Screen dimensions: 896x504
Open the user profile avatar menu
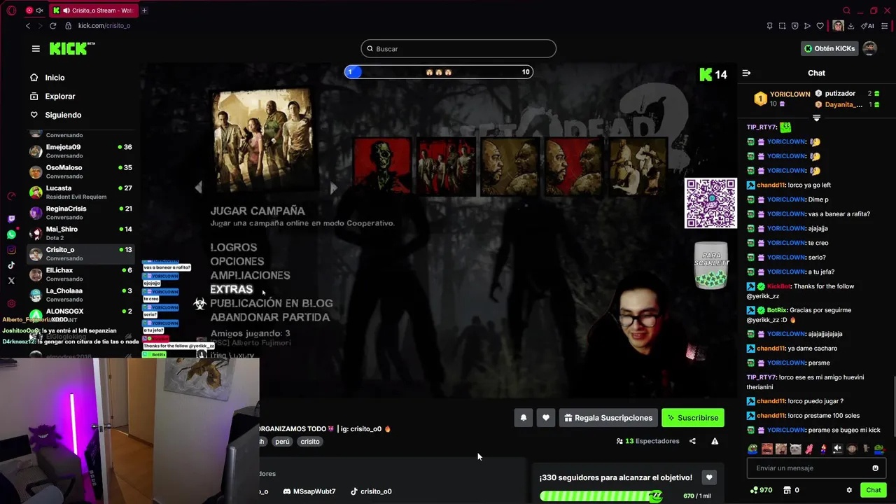[869, 48]
